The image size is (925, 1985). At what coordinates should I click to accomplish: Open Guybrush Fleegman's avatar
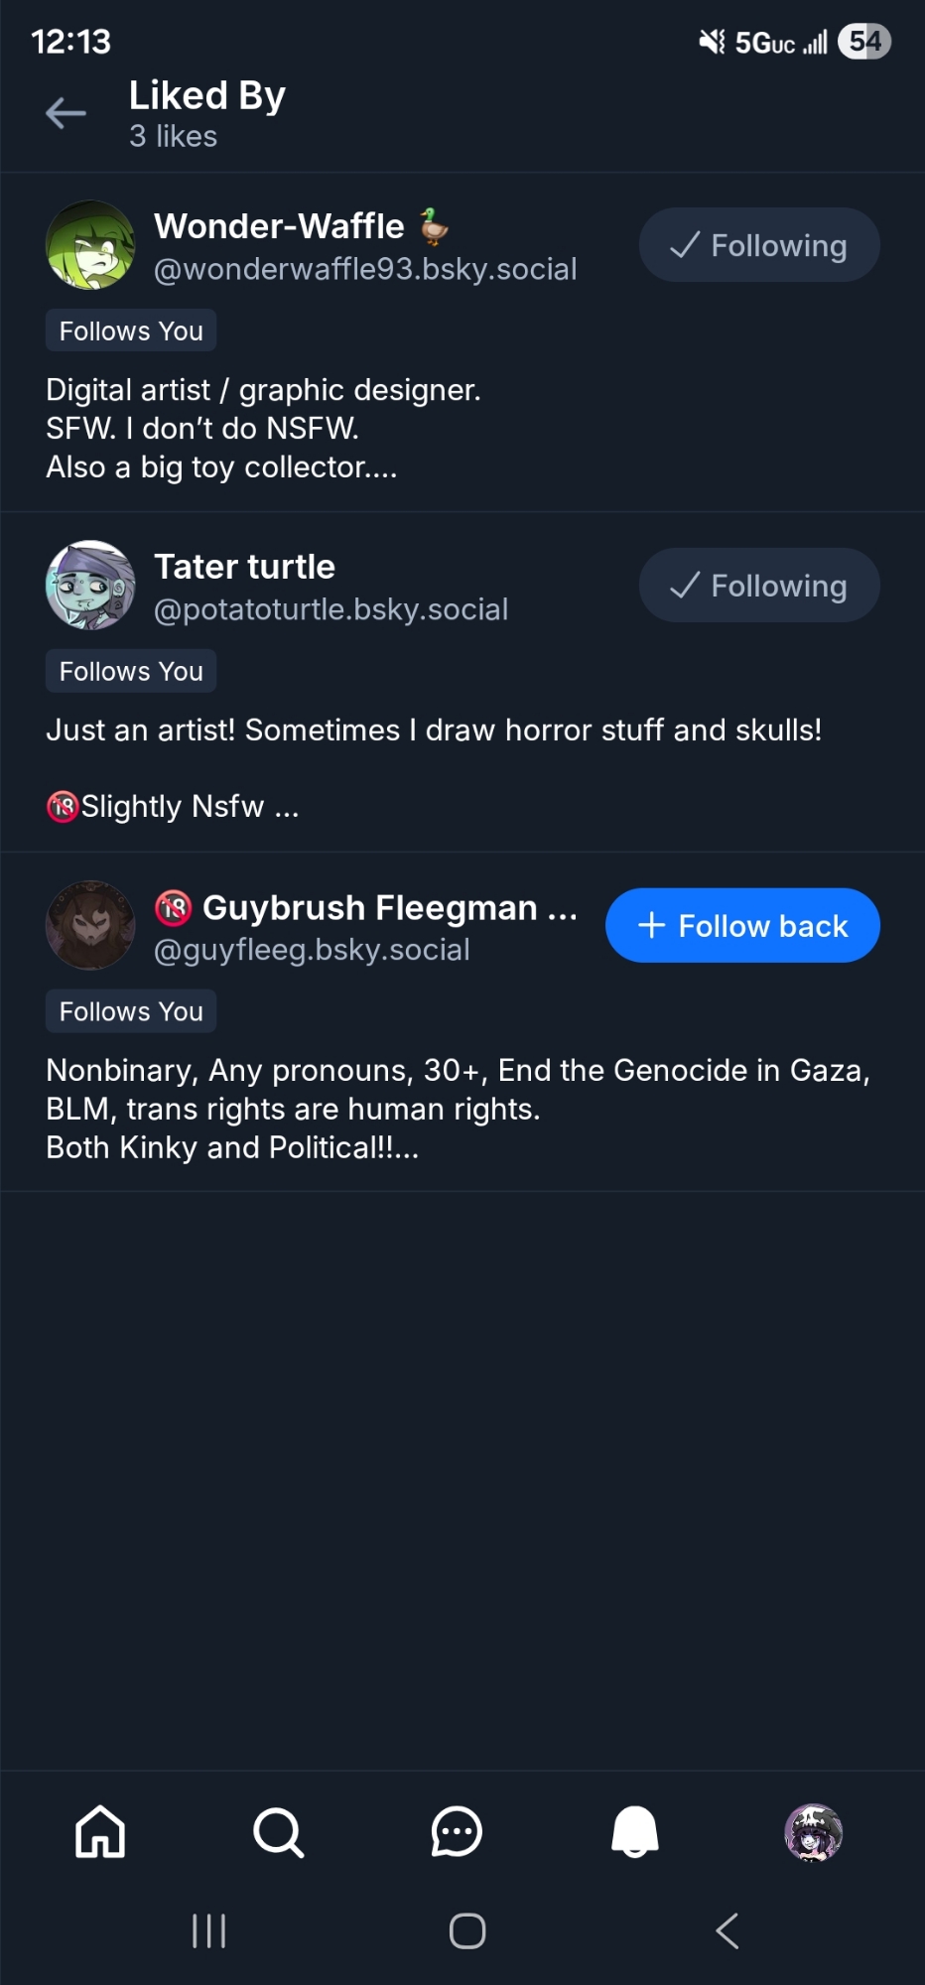point(90,925)
